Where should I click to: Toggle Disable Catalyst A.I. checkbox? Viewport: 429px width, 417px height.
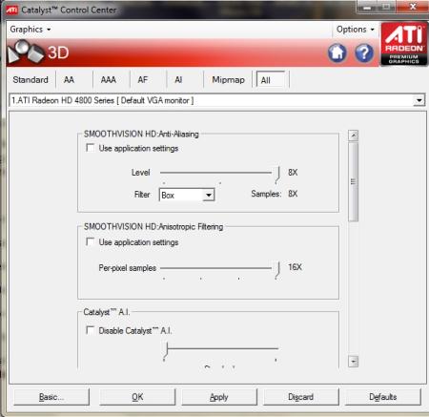[91, 330]
